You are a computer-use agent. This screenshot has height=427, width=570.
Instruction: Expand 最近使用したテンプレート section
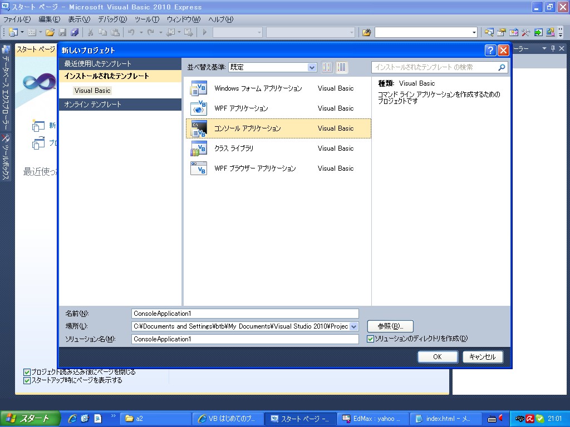(x=120, y=63)
